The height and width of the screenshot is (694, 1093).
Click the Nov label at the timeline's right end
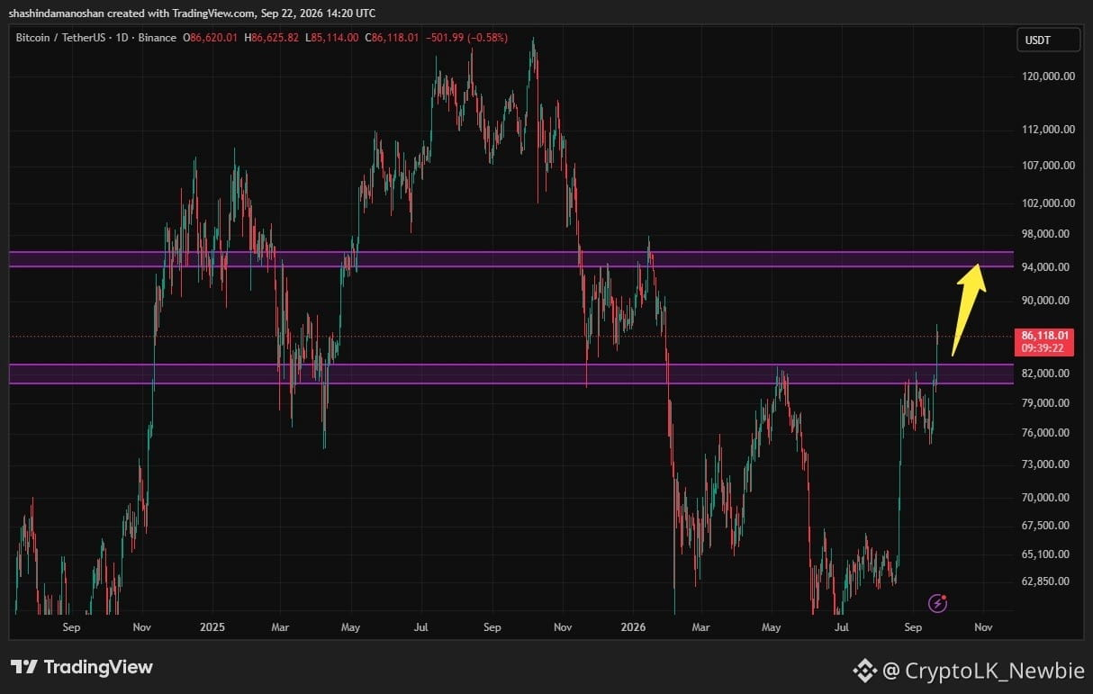pyautogui.click(x=983, y=626)
